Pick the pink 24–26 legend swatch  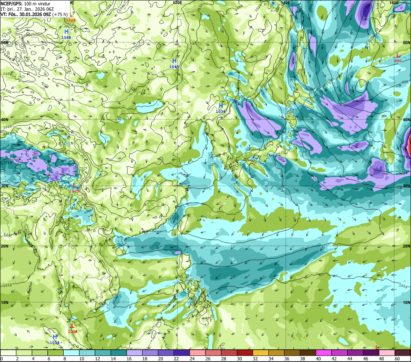pyautogui.click(x=197, y=353)
